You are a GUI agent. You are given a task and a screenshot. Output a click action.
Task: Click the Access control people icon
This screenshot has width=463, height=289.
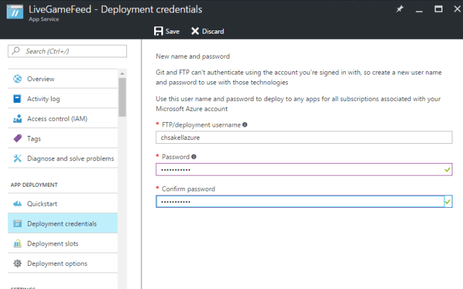pyautogui.click(x=17, y=118)
